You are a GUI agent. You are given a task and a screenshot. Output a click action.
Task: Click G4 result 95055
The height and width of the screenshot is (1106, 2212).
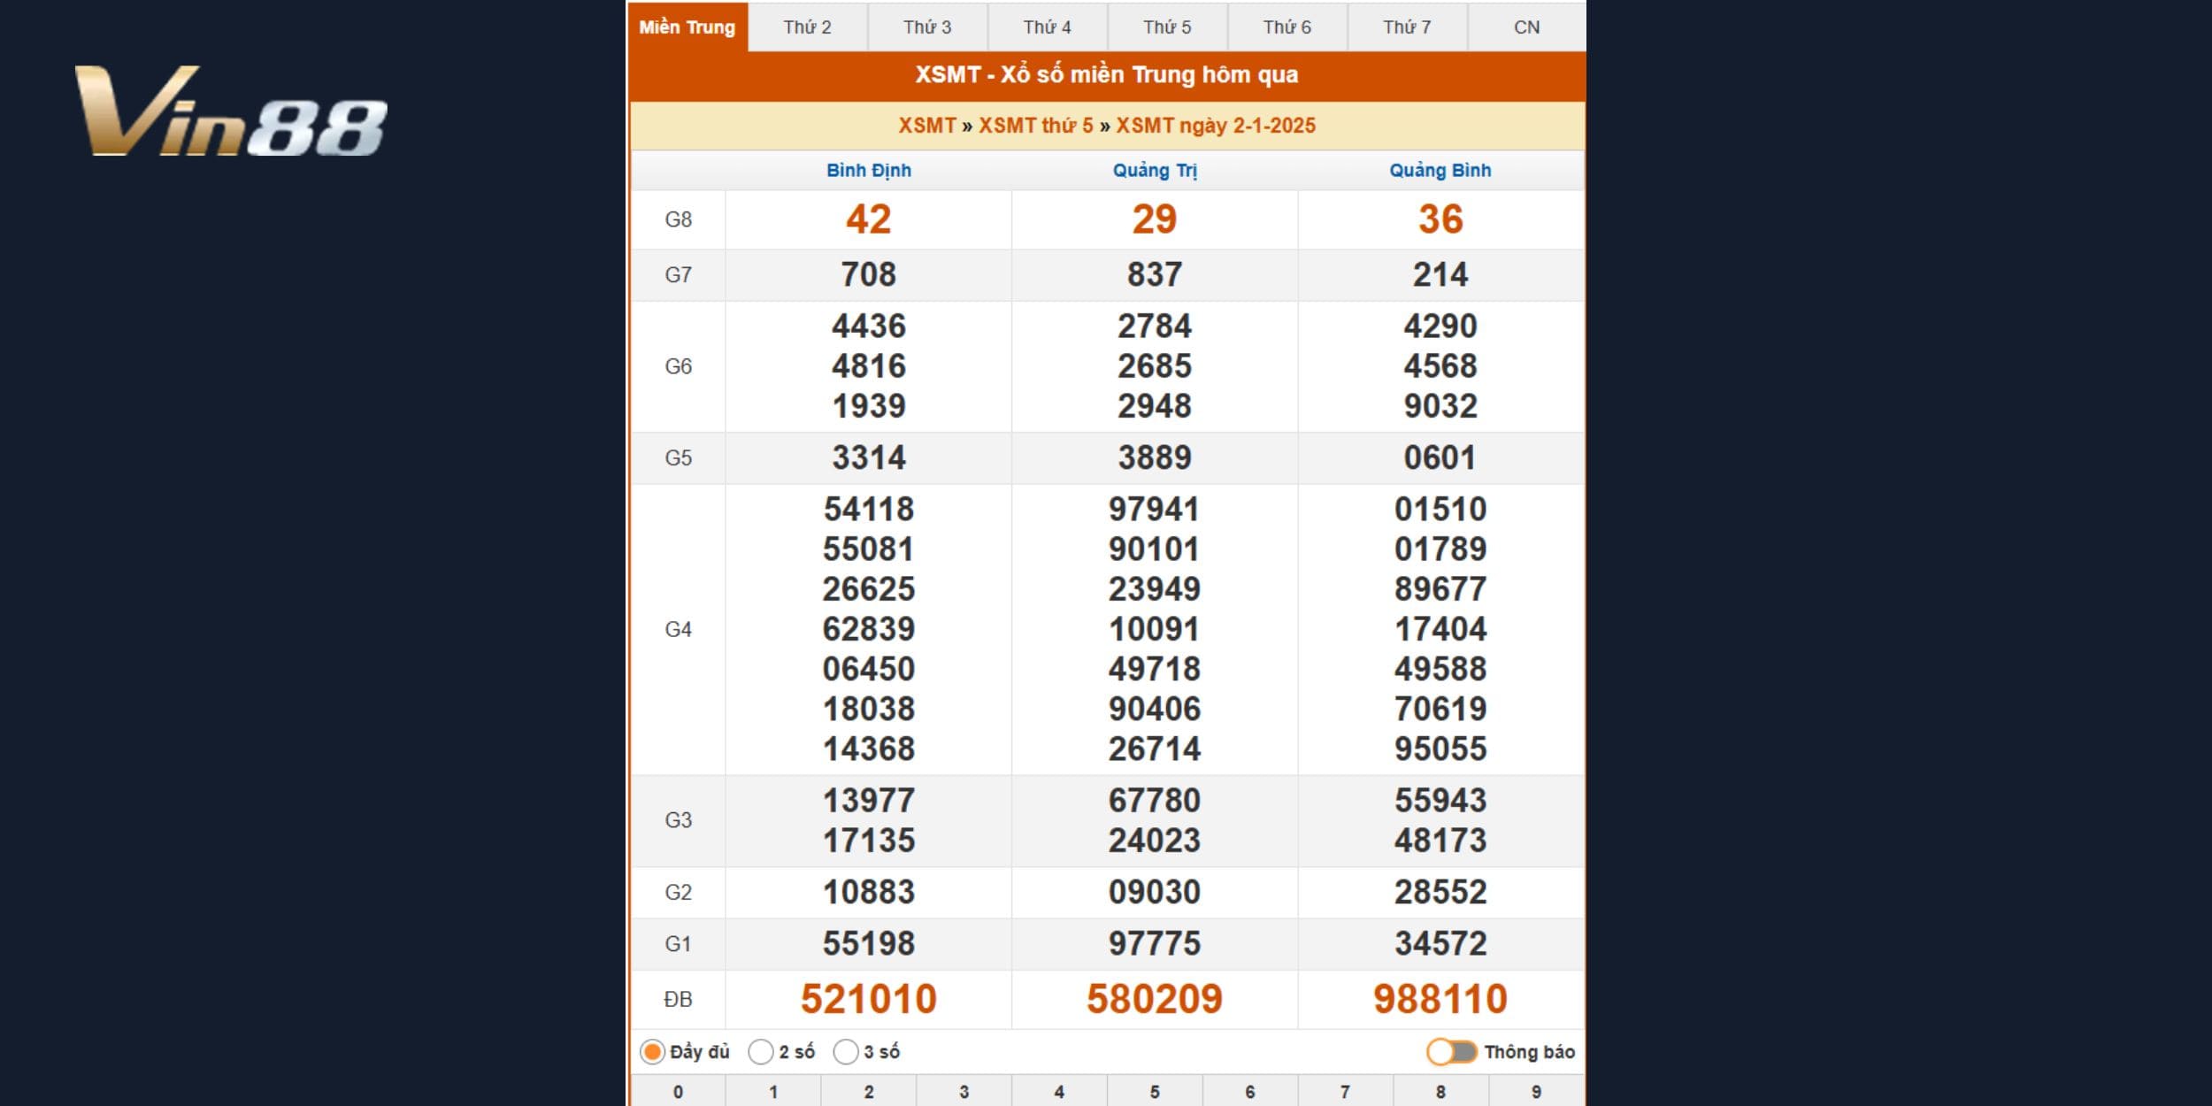[x=1440, y=749]
